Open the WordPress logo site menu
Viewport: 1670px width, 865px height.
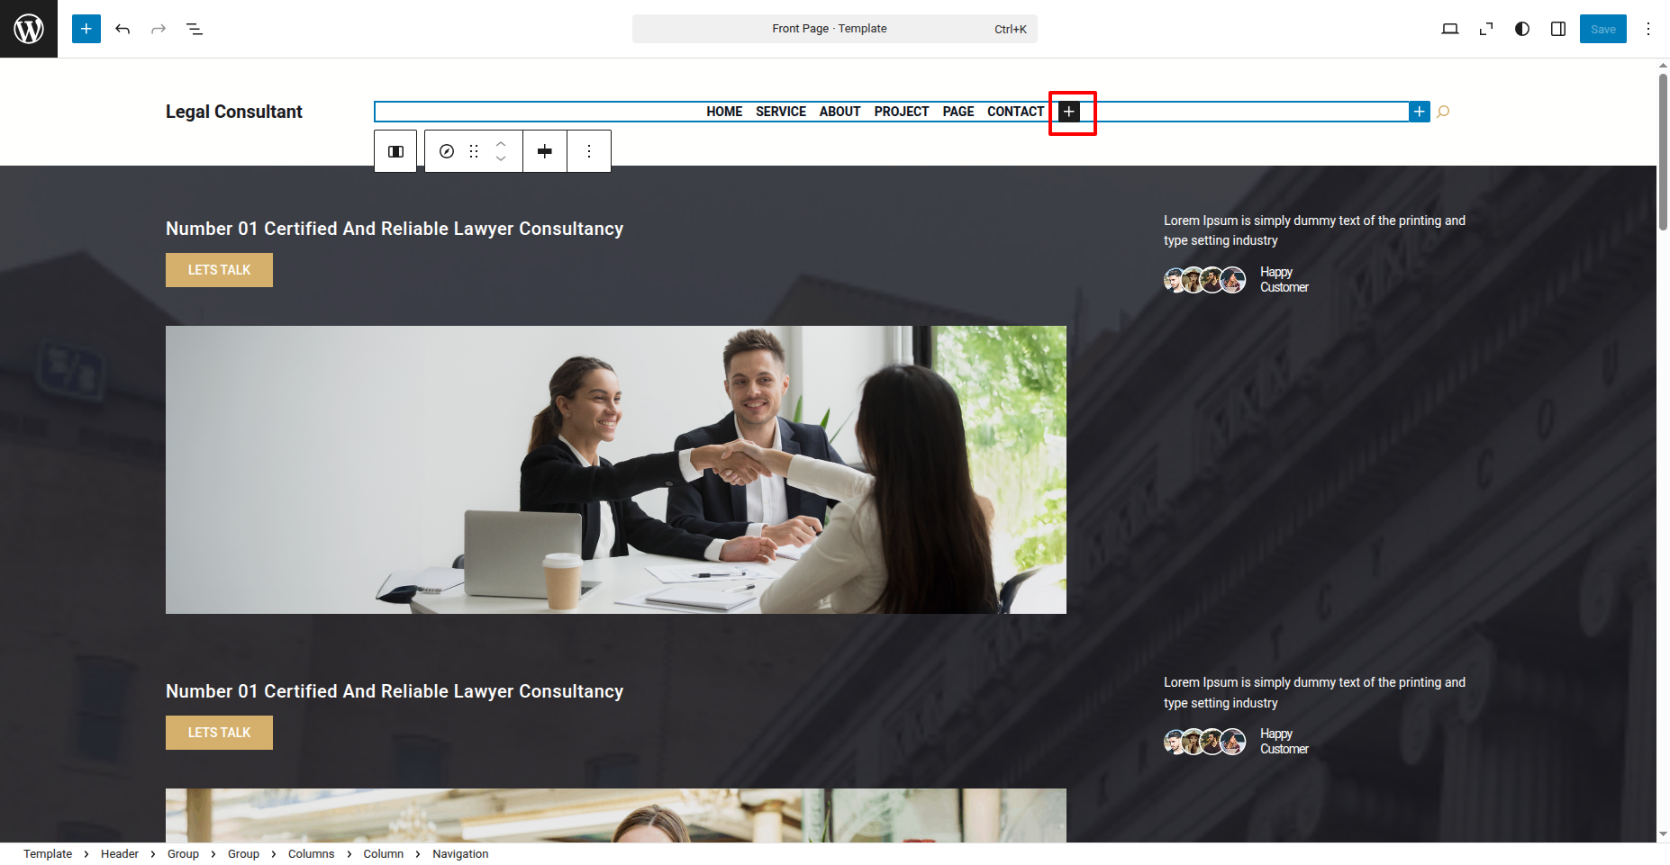point(29,29)
